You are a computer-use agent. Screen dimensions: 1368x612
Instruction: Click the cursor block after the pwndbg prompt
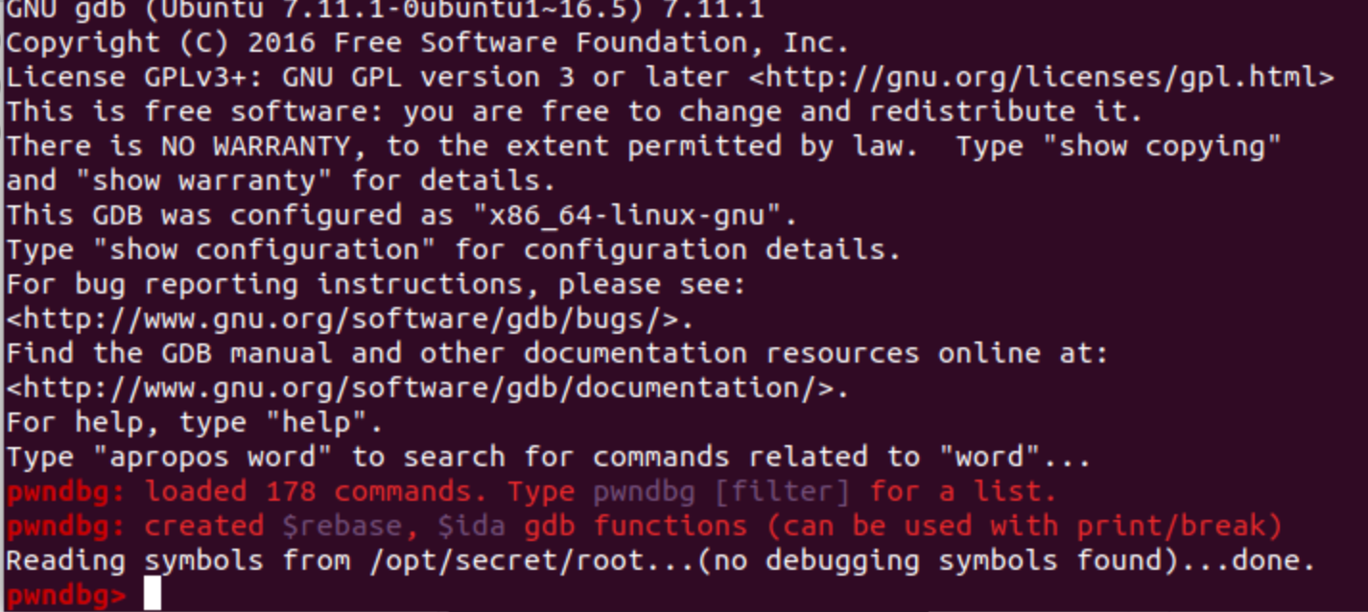152,595
